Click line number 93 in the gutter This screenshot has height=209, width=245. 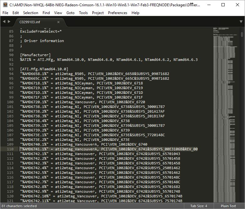pos(11,69)
